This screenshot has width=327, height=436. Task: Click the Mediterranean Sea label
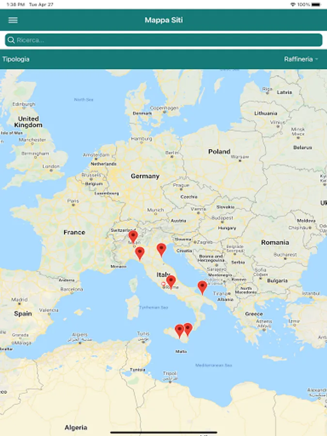coord(214,365)
